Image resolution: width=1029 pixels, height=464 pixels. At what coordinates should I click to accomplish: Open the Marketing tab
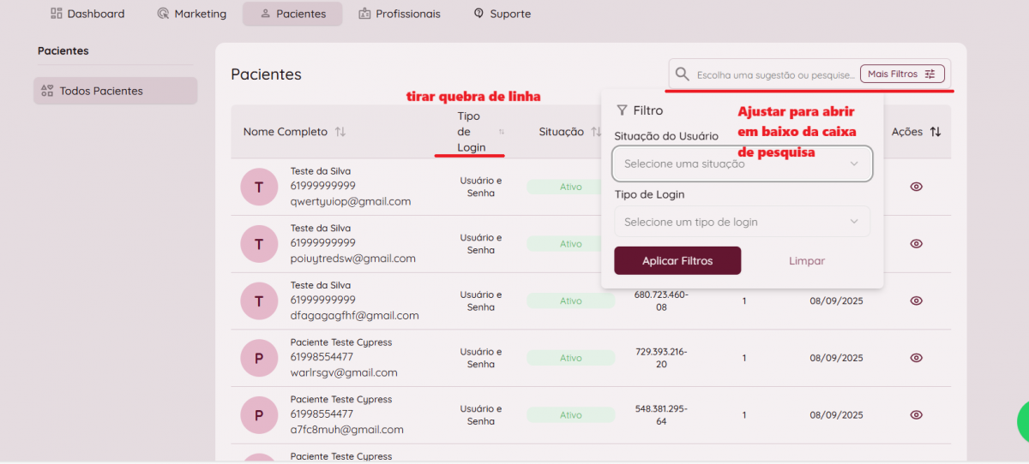[x=192, y=14]
